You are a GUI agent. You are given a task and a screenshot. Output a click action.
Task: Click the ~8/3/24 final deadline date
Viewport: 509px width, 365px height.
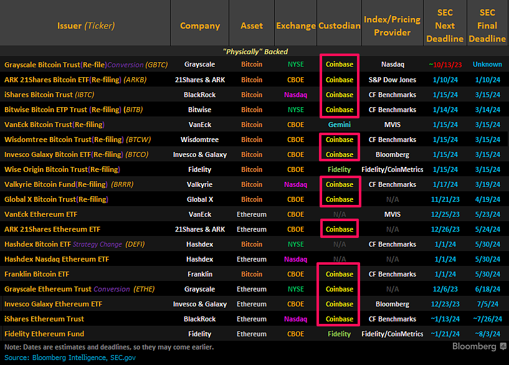487,334
